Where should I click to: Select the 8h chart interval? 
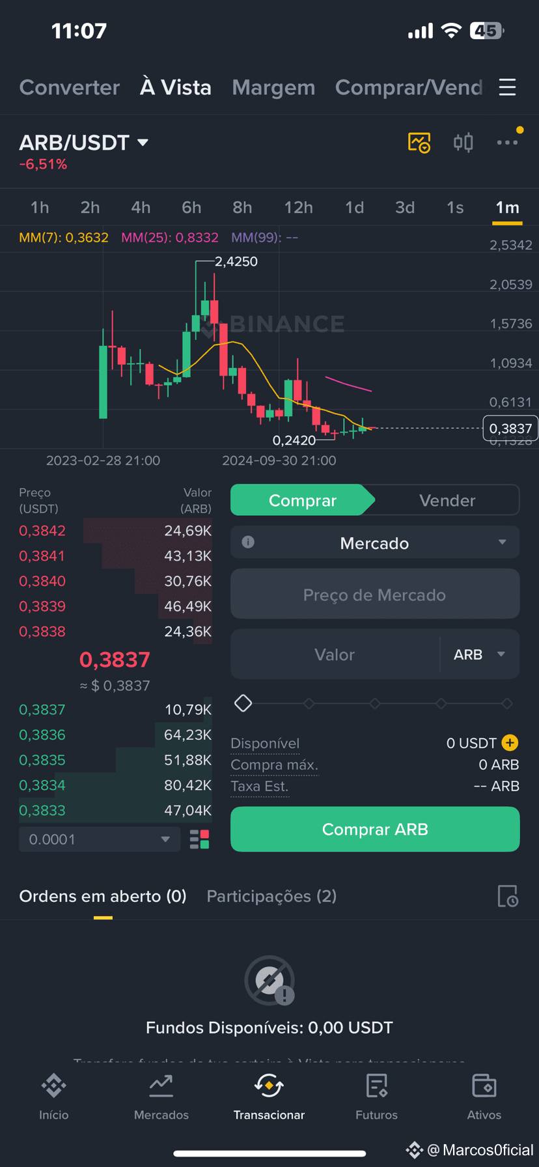tap(242, 207)
